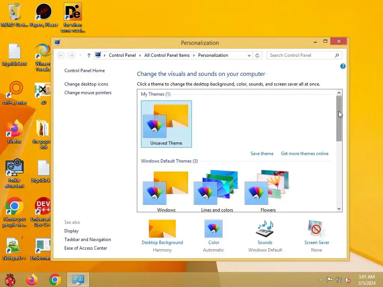383x287 pixels.
Task: Open the Sounds settings icon
Action: point(265,229)
